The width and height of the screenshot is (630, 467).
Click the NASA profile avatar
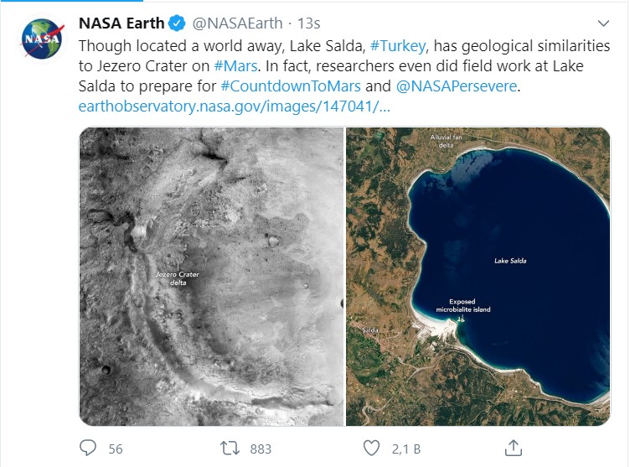[41, 39]
